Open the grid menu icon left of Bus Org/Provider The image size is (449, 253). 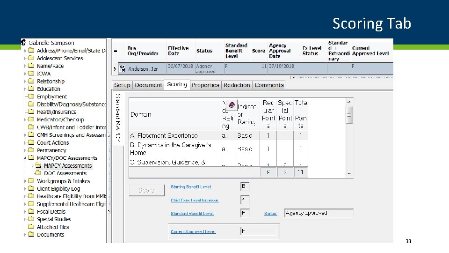116,51
